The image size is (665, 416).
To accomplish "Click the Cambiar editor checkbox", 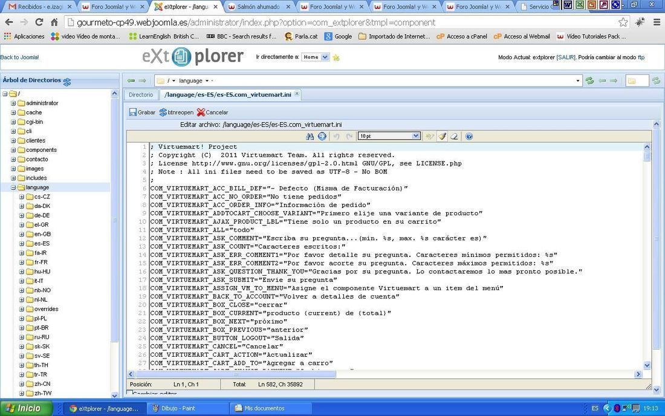I will click(x=130, y=392).
